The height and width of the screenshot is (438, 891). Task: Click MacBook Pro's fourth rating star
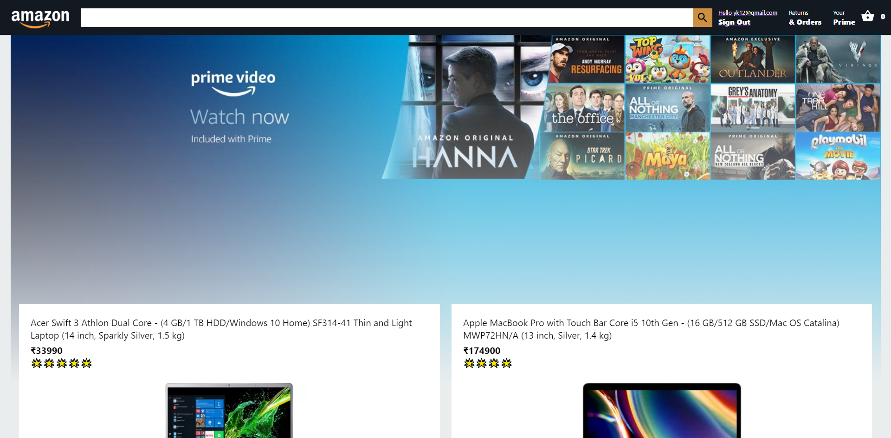[507, 363]
